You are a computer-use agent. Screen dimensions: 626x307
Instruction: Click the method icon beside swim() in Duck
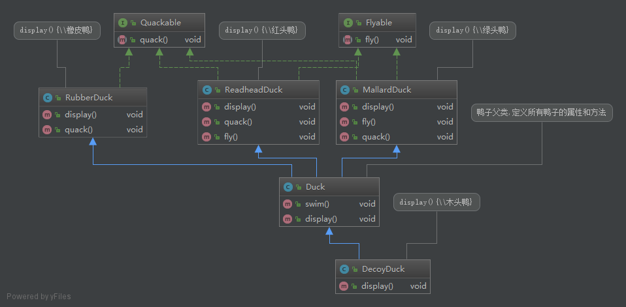(x=288, y=204)
